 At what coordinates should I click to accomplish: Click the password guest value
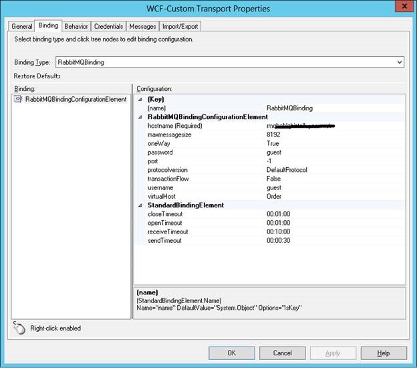[x=274, y=153]
